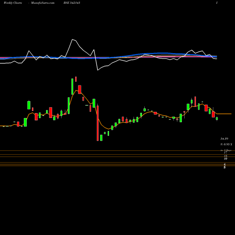Click the 'BSE 542145' symbol label
The width and height of the screenshot is (235, 235).
[x=72, y=3]
